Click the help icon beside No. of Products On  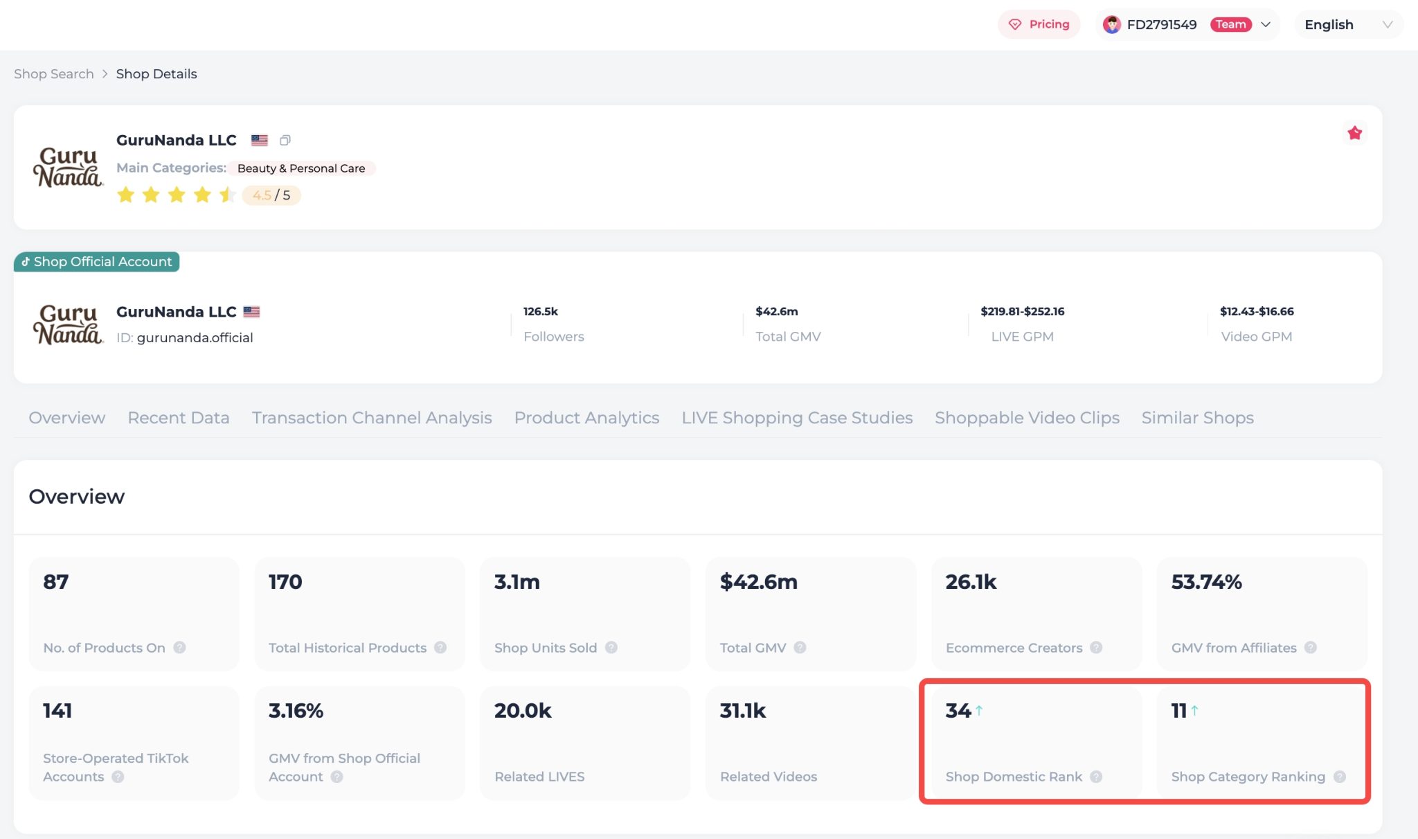point(179,648)
